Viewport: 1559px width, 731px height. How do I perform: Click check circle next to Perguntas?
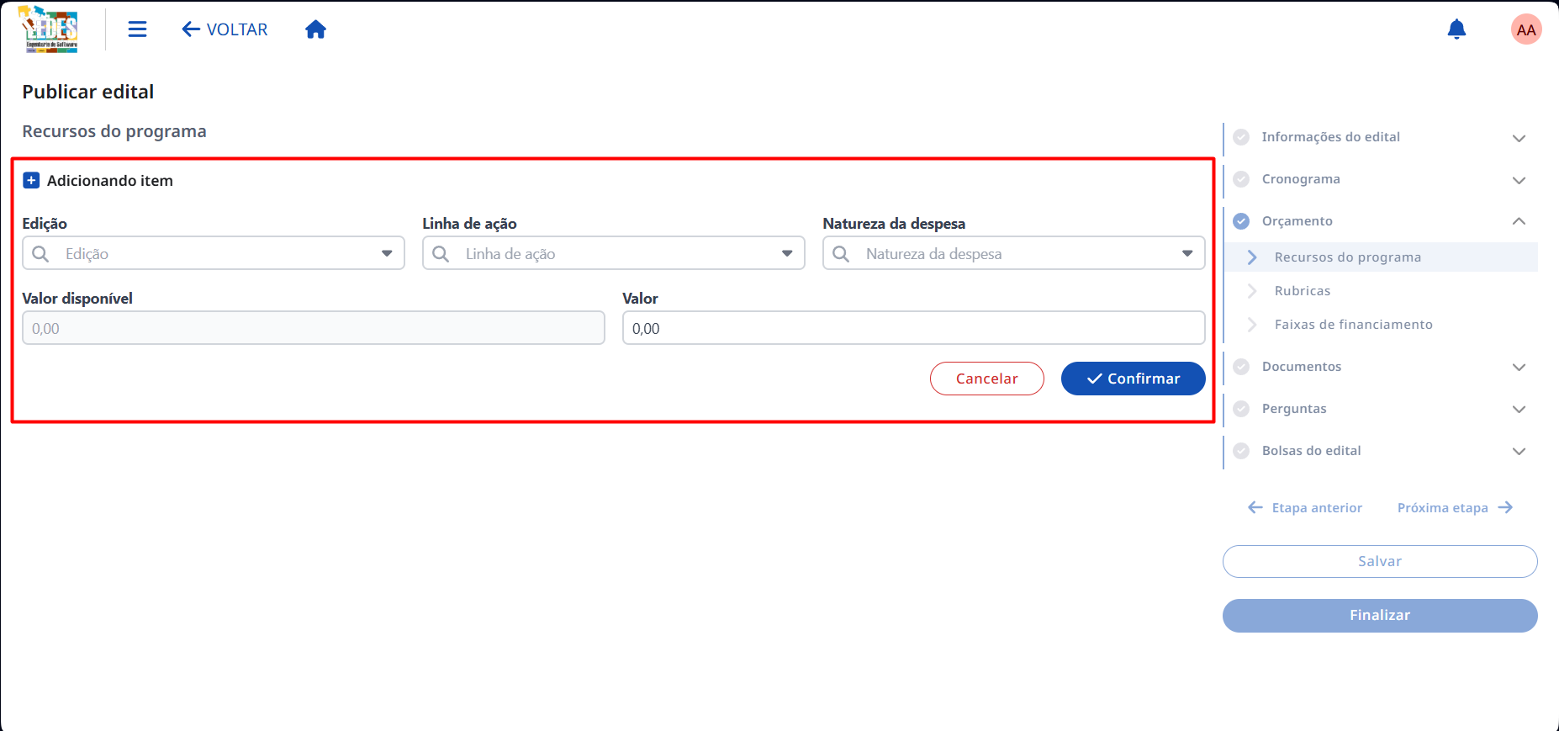click(x=1241, y=409)
